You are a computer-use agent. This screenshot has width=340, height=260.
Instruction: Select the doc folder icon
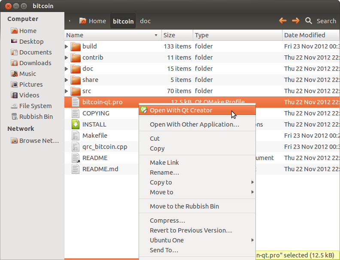76,69
